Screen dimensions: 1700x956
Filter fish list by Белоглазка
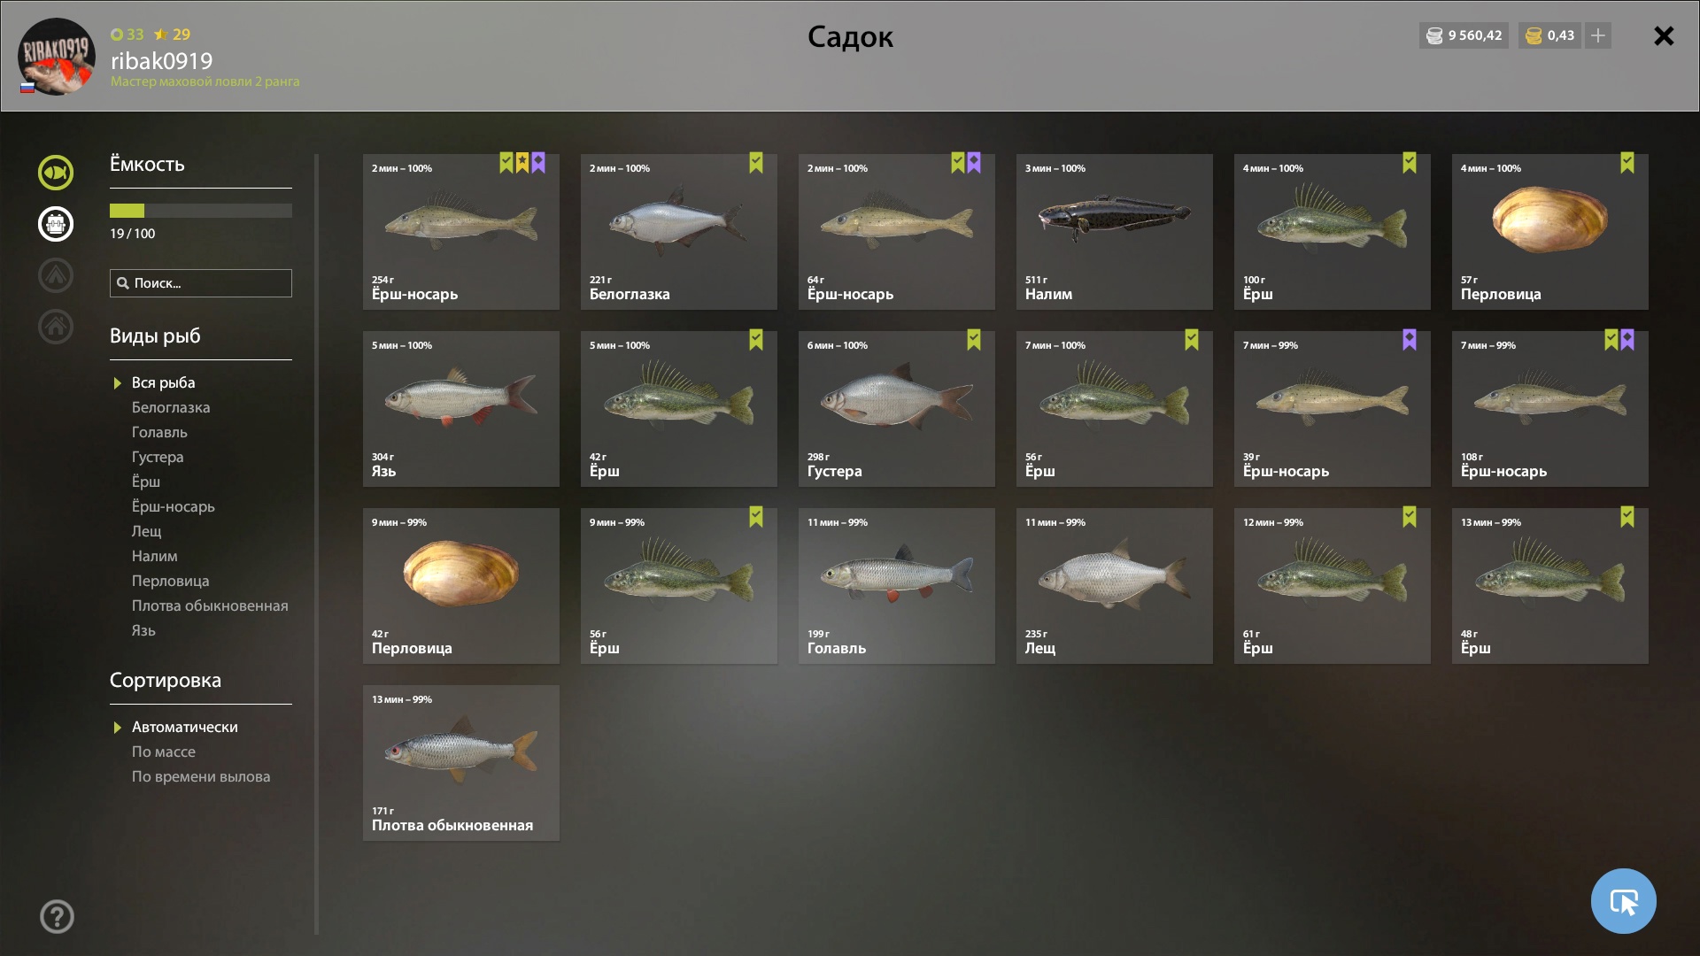tap(171, 407)
